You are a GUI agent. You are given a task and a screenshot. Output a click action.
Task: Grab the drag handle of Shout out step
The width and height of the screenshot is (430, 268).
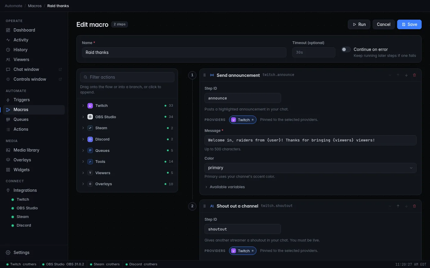pyautogui.click(x=205, y=206)
